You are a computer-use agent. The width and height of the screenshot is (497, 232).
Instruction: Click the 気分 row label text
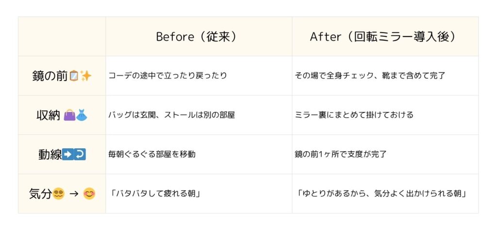(x=40, y=194)
